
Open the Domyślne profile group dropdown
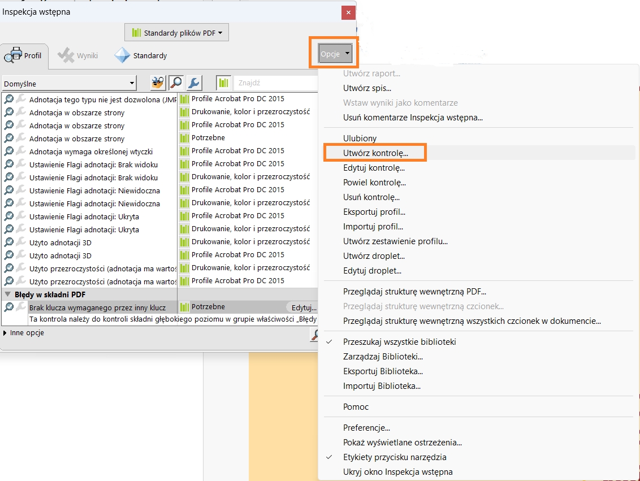pyautogui.click(x=70, y=83)
